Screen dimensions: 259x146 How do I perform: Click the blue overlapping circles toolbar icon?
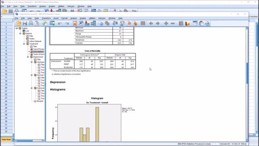[101, 24]
